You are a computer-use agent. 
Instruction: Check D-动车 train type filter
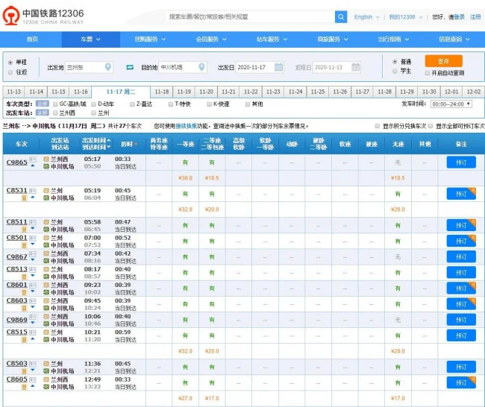coord(94,104)
